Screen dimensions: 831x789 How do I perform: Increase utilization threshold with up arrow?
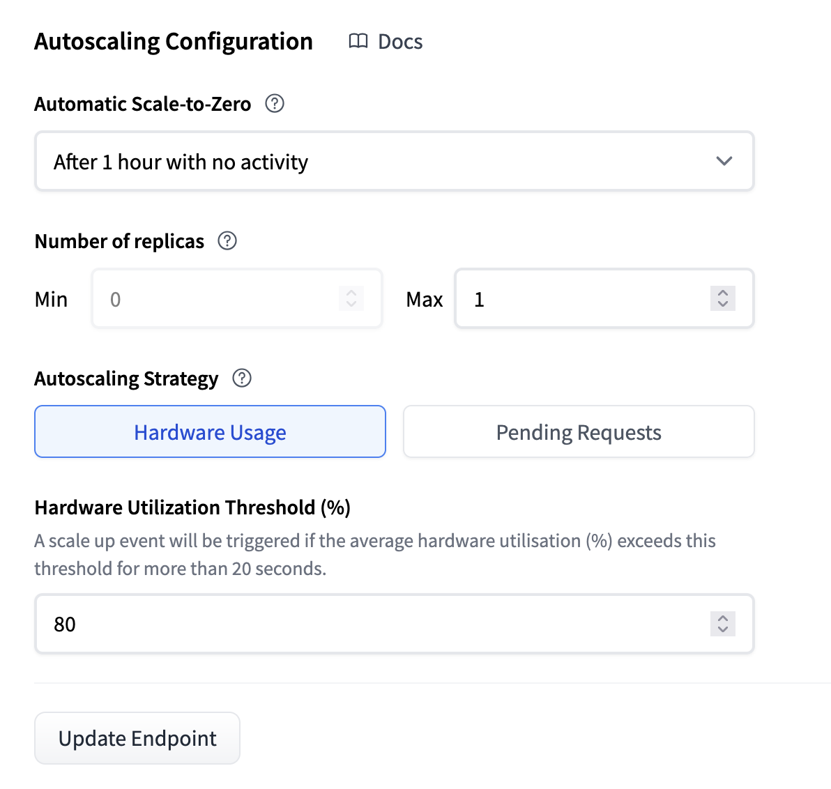click(723, 618)
